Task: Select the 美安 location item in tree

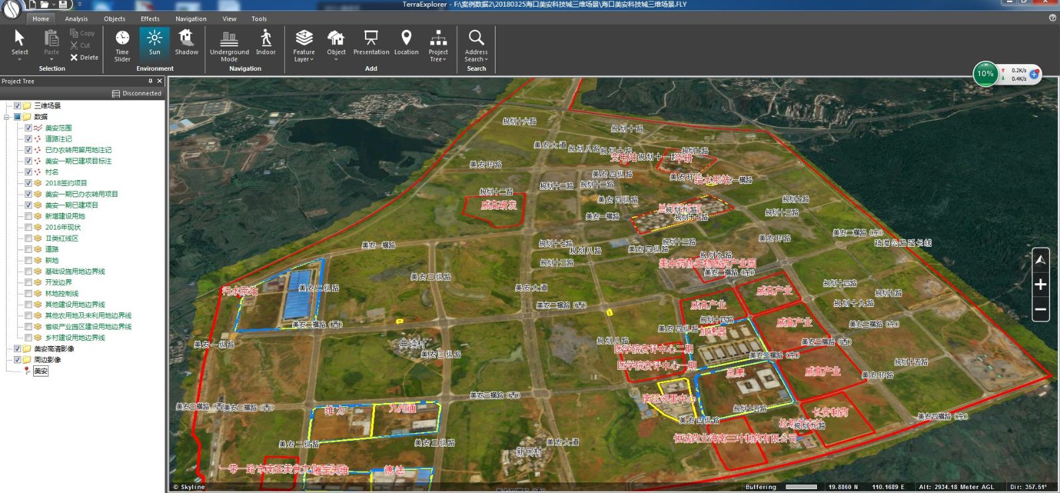Action: pyautogui.click(x=40, y=371)
